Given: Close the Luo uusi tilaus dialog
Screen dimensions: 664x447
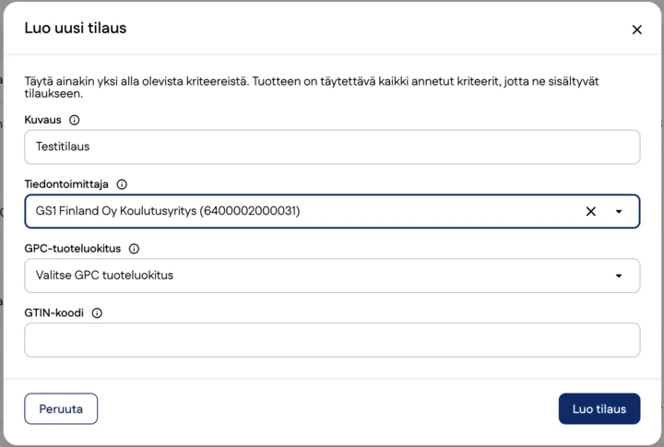Looking at the screenshot, I should pos(636,29).
